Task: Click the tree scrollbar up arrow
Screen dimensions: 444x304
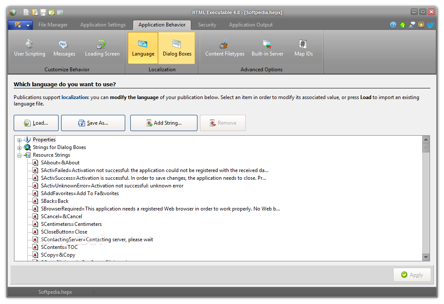Action: (426, 140)
